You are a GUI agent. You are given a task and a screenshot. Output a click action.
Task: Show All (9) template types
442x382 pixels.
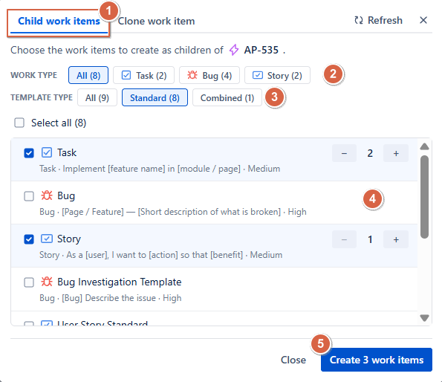[x=97, y=97]
